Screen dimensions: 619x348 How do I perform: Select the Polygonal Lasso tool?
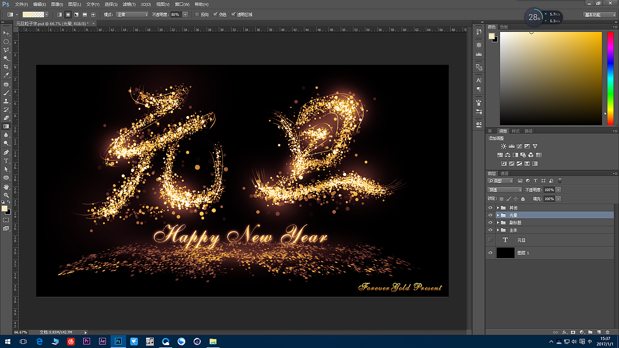point(6,50)
